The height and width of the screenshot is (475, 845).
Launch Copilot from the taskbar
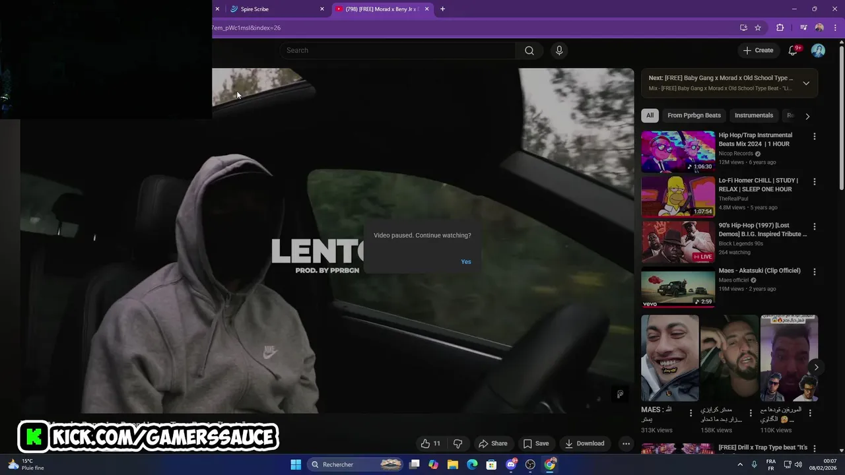click(433, 464)
